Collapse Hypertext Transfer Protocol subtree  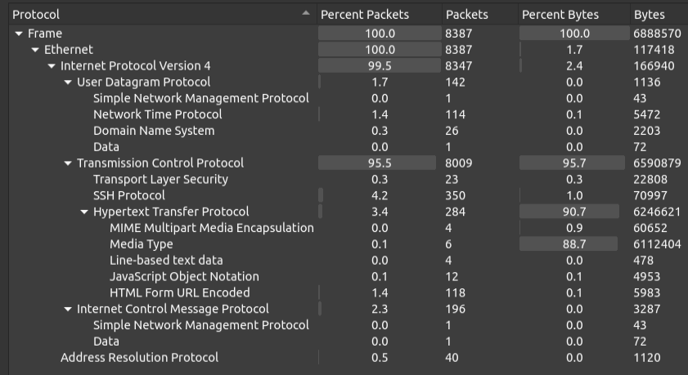click(x=84, y=212)
